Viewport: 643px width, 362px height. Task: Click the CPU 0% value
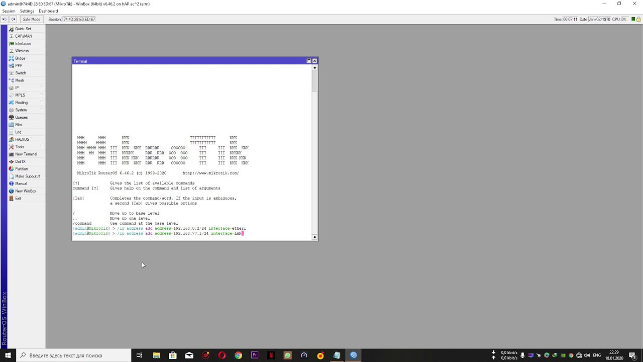click(x=624, y=19)
